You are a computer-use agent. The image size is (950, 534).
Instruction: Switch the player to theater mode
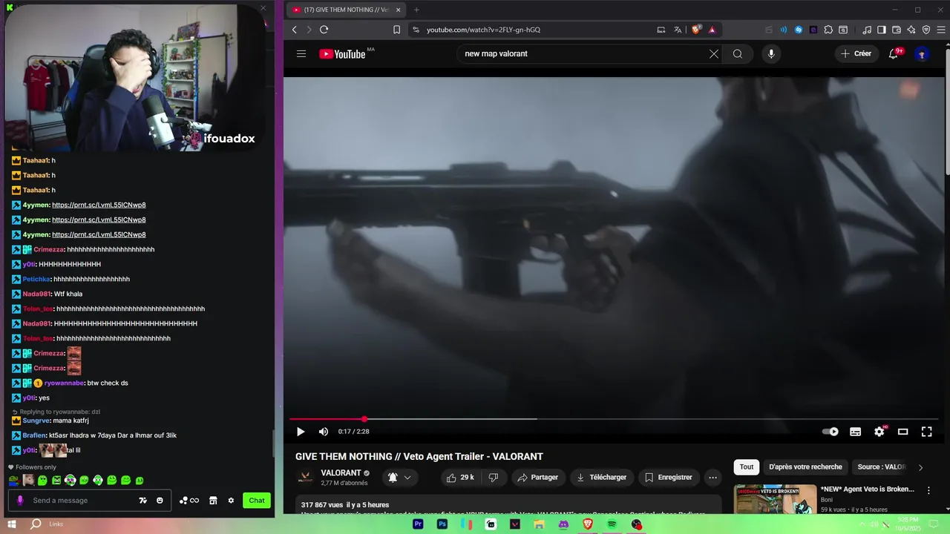click(903, 432)
